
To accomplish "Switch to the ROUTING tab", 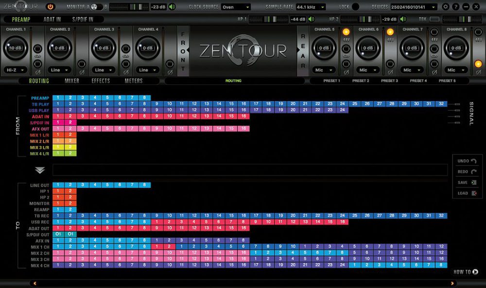I will pos(39,81).
